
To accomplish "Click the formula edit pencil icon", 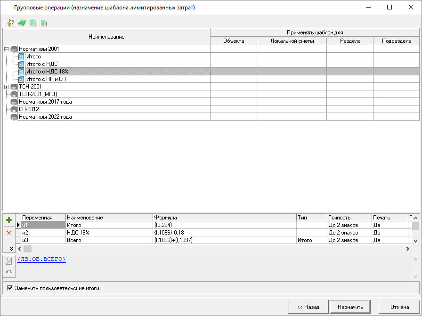I will click(8, 261).
